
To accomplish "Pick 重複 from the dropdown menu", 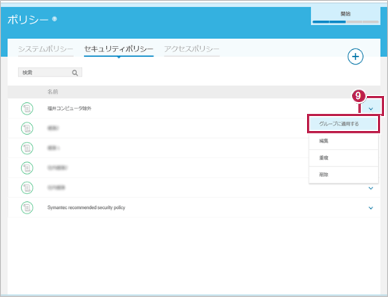I will click(x=343, y=157).
